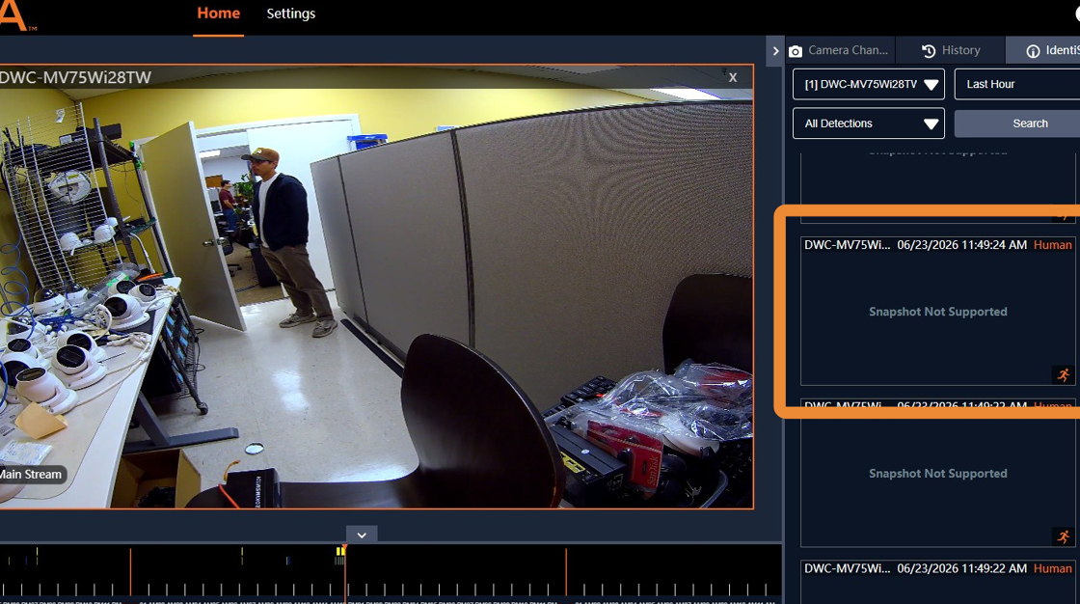Collapse the right side panel arrow

(775, 51)
